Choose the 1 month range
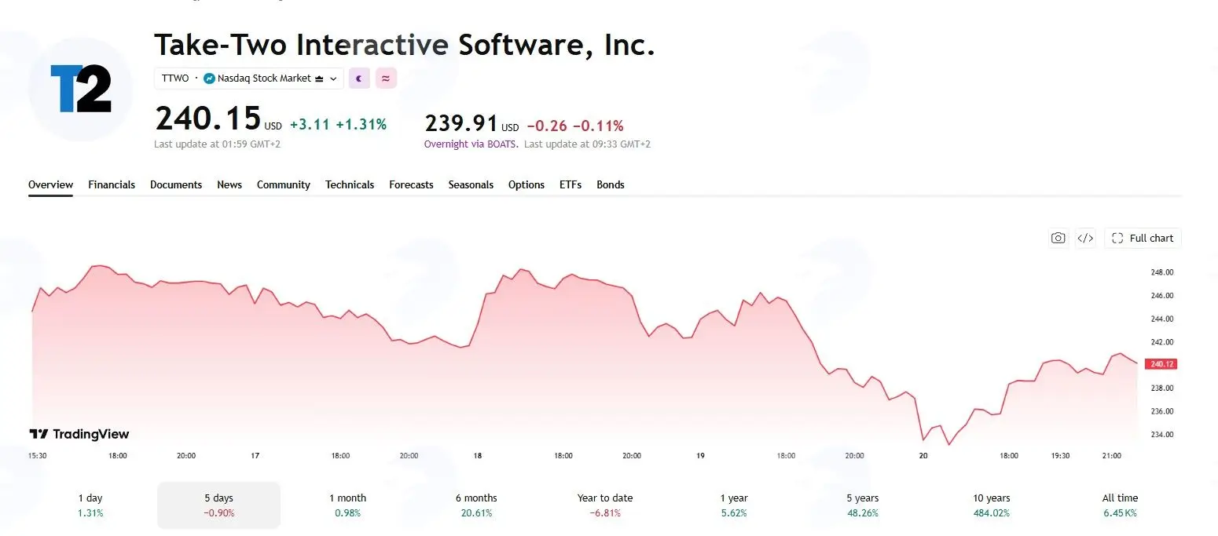Screen dimensions: 1218x536 tap(347, 505)
